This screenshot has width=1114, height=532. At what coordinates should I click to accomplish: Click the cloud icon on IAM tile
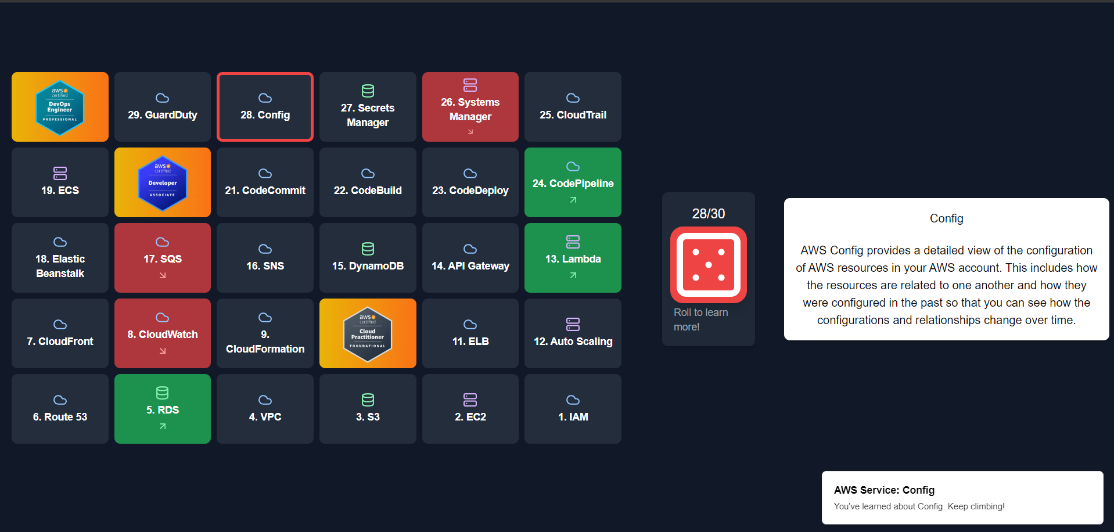[x=573, y=400]
